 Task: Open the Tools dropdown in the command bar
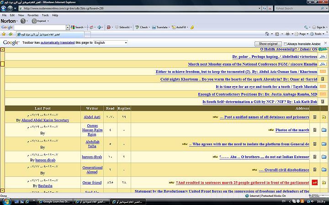pos(317,34)
